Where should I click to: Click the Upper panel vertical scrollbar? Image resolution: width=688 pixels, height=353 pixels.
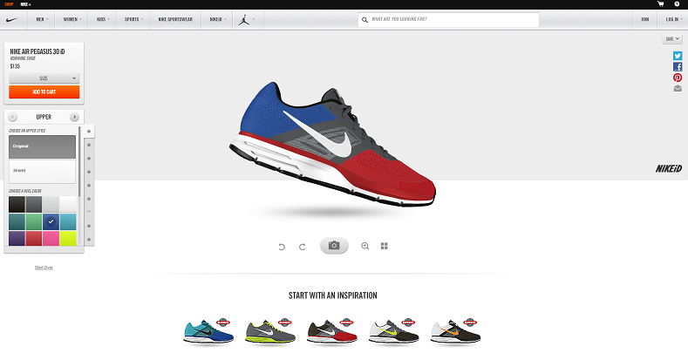click(79, 161)
